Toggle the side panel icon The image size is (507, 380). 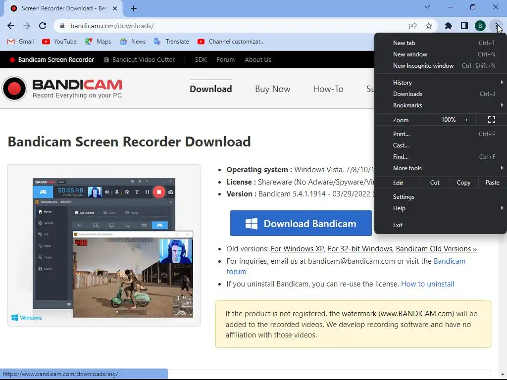tap(464, 26)
